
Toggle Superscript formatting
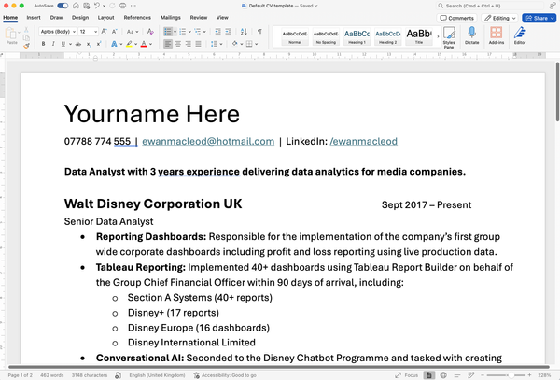pos(99,44)
